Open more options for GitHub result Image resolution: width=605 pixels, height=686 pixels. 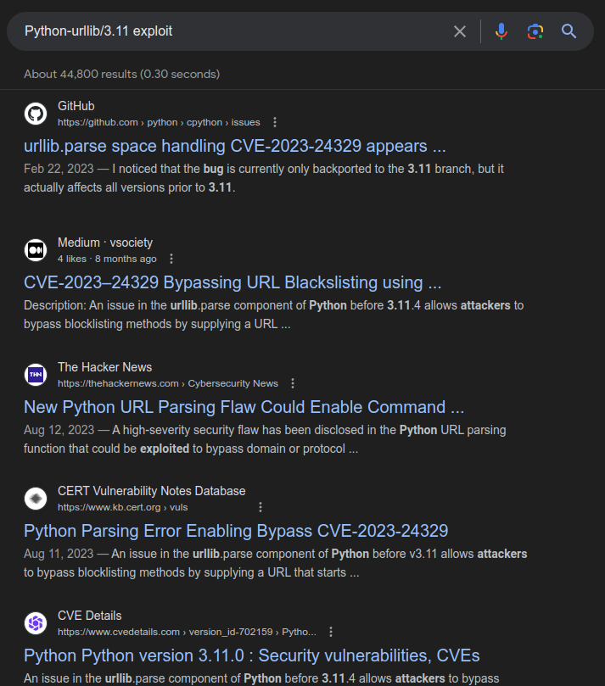[274, 122]
